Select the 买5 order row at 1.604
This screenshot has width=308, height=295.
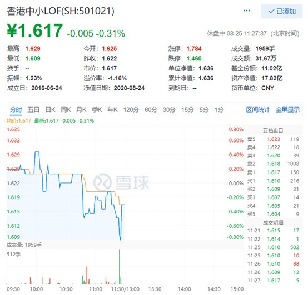273,214
